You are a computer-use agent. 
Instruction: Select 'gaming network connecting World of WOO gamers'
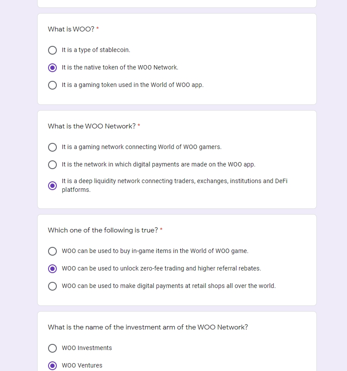point(52,147)
